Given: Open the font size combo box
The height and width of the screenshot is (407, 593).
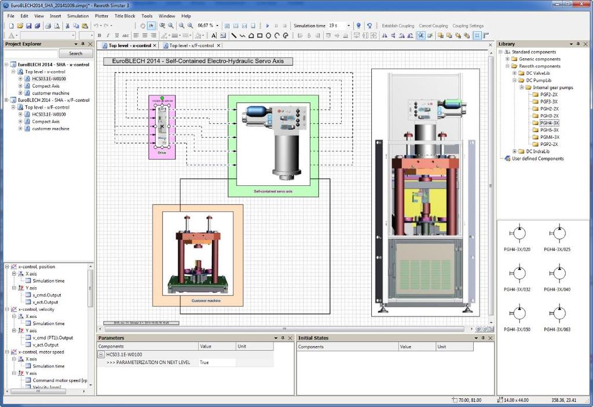Looking at the screenshot, I should pos(86,35).
